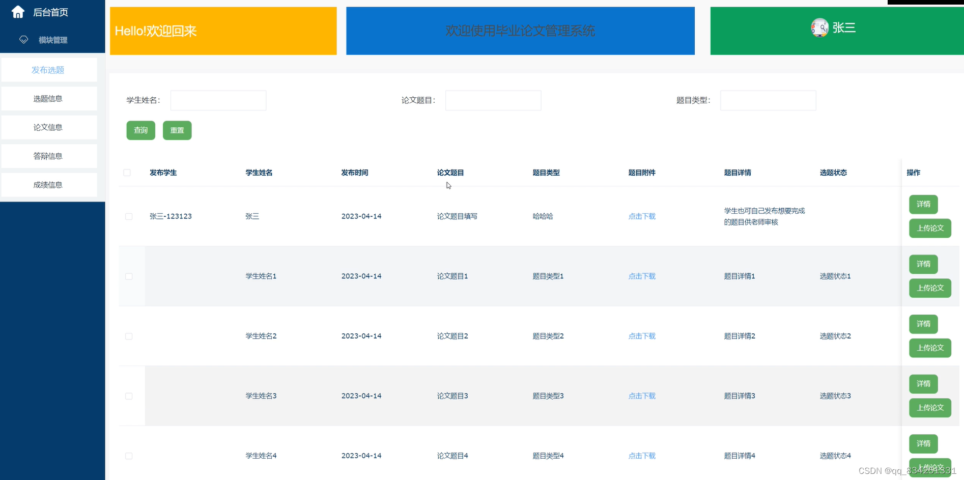Select the 模块管理 diamond icon
964x480 pixels.
click(x=23, y=39)
